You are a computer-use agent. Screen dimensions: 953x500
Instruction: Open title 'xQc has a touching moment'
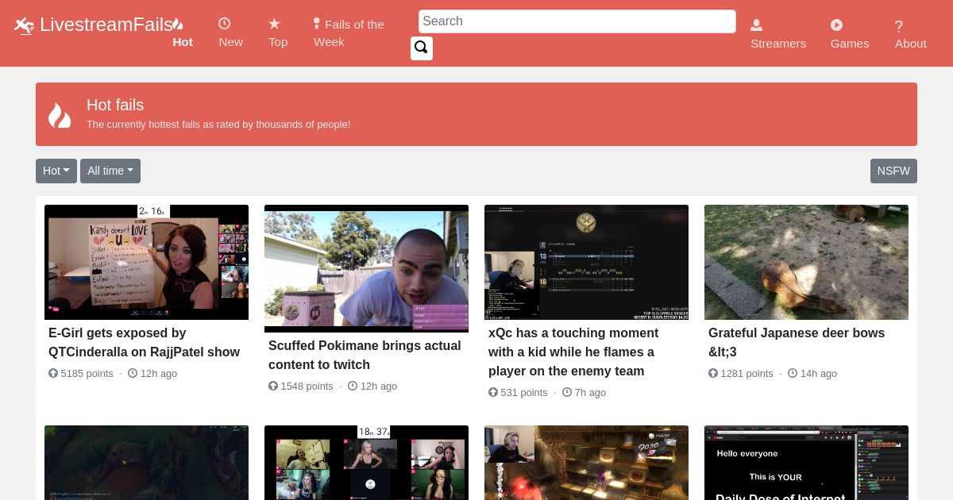coord(573,352)
